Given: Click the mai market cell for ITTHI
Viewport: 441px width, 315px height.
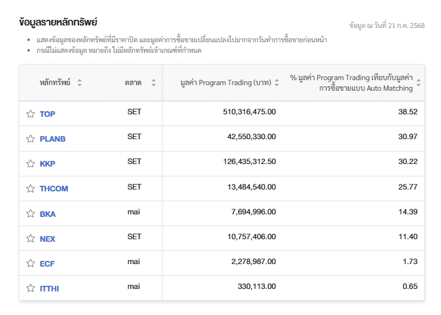Looking at the screenshot, I should coord(134,286).
